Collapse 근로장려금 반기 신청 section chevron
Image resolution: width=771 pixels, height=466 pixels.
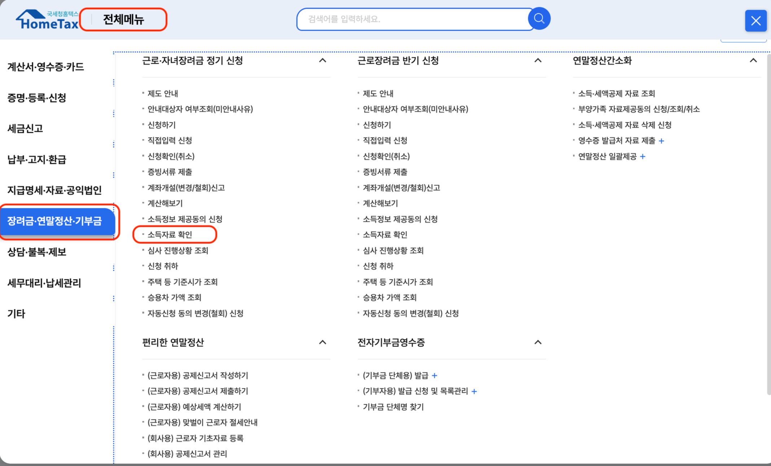(538, 61)
